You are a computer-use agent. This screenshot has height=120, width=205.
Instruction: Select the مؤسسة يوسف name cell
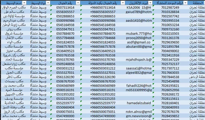click(14, 99)
